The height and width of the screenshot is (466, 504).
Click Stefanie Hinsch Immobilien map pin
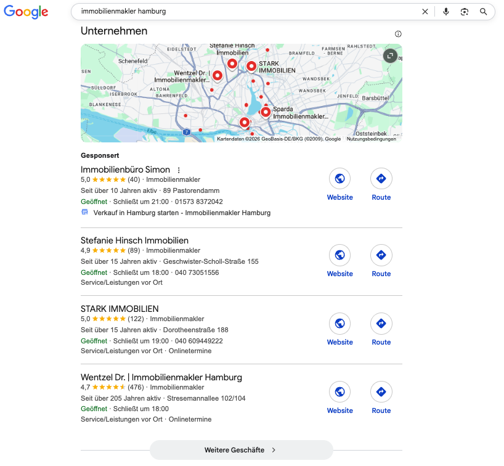tap(232, 64)
